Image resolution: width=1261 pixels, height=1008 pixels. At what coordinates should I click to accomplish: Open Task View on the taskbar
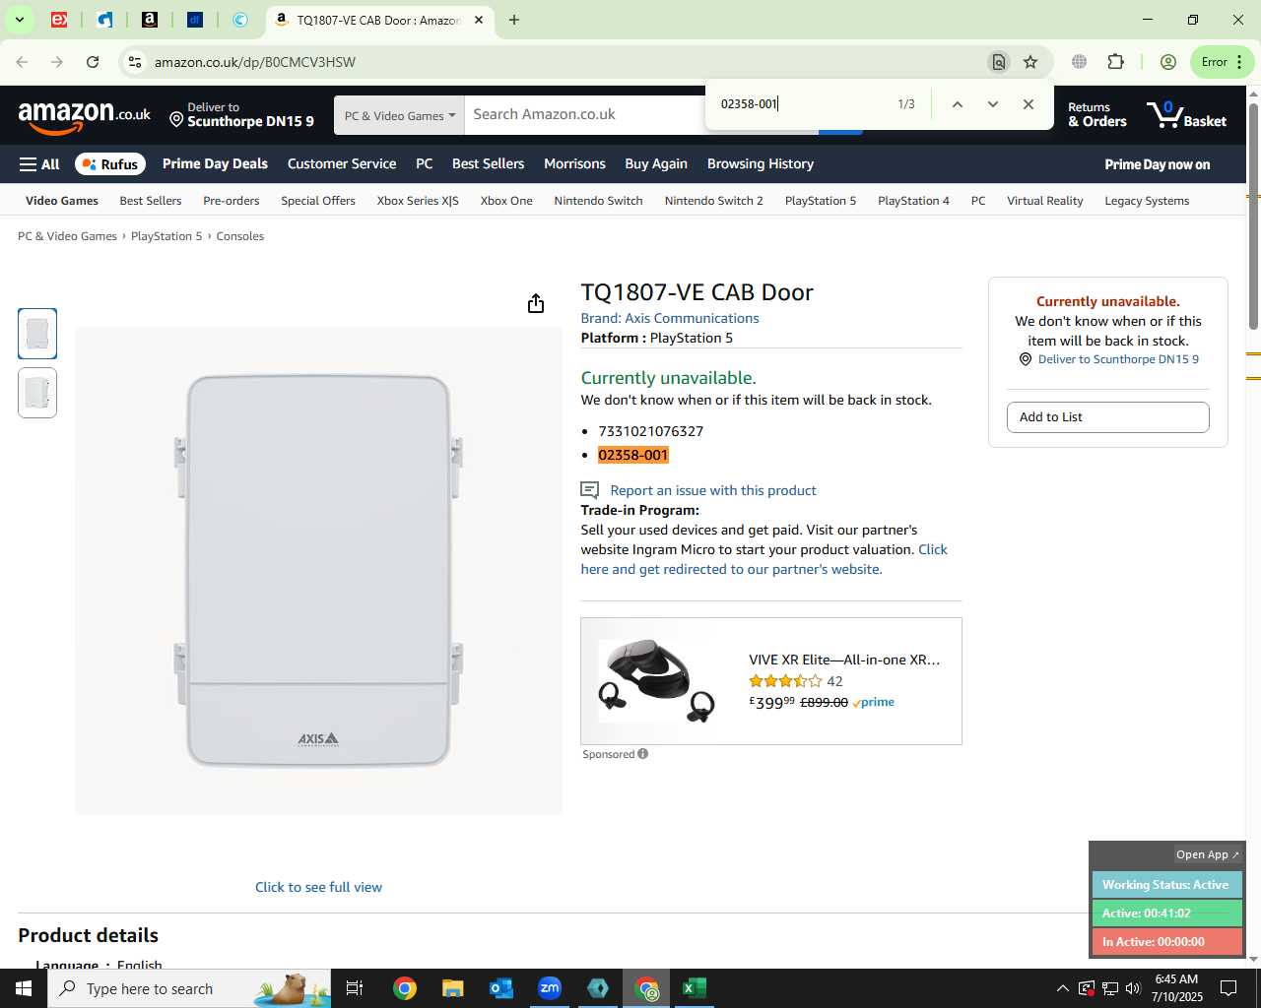355,988
